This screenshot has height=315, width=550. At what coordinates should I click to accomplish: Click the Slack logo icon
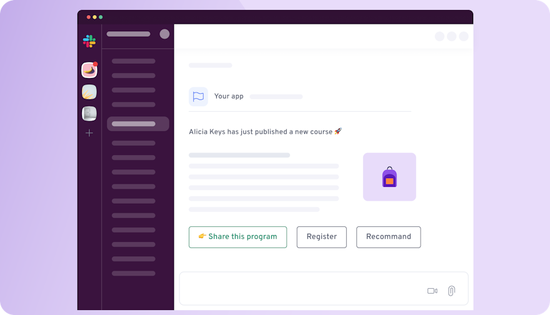(x=89, y=41)
